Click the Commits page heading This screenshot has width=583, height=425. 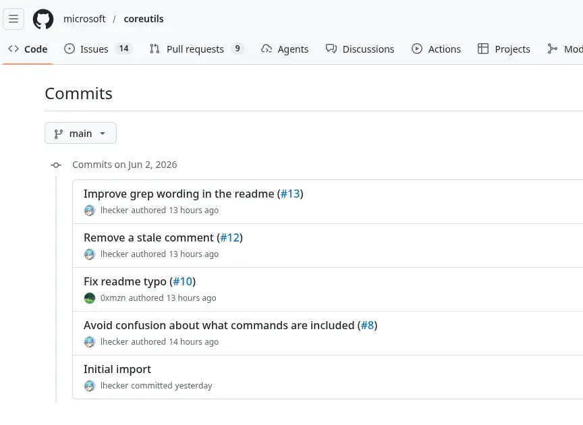click(x=78, y=93)
